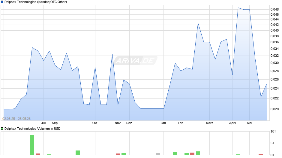Click the 0,034 price axis value
Image resolution: width=282 pixels, height=158 pixels.
[x=274, y=49]
